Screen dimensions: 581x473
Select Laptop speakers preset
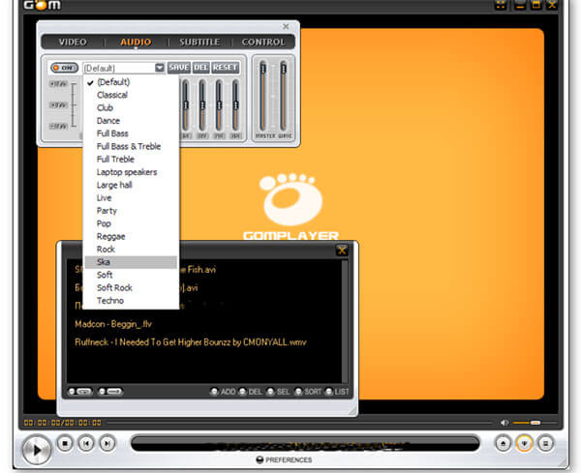click(x=131, y=172)
